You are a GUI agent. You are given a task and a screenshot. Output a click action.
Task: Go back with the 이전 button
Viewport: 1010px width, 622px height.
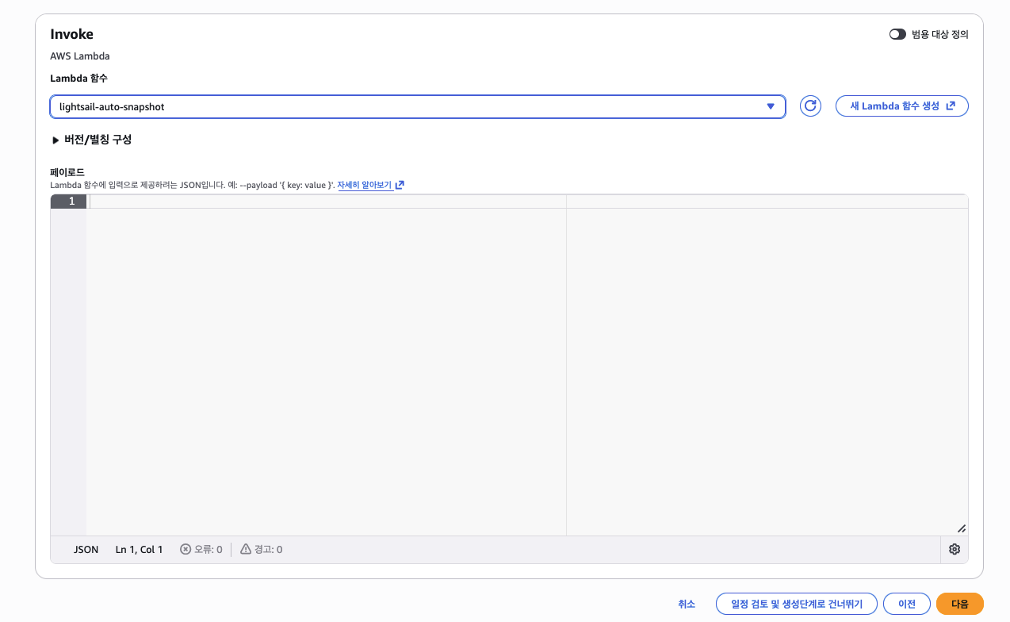[x=906, y=604]
